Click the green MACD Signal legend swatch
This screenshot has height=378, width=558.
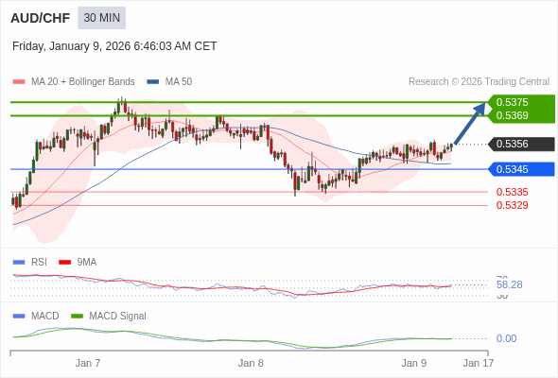77,317
